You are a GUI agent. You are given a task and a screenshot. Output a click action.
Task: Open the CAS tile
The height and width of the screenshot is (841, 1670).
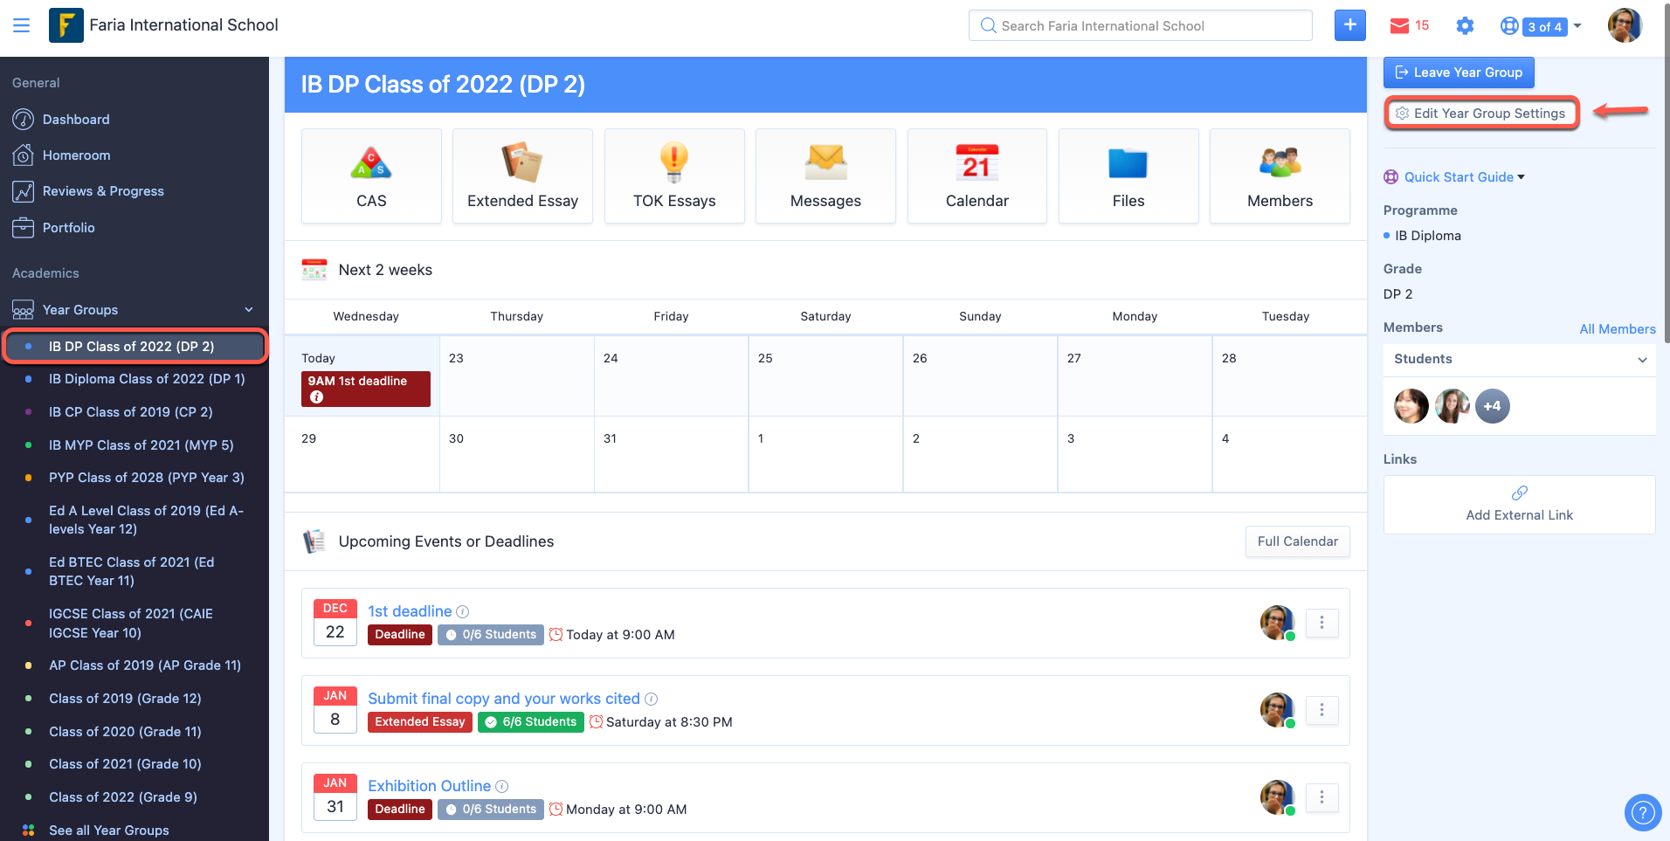pyautogui.click(x=371, y=176)
